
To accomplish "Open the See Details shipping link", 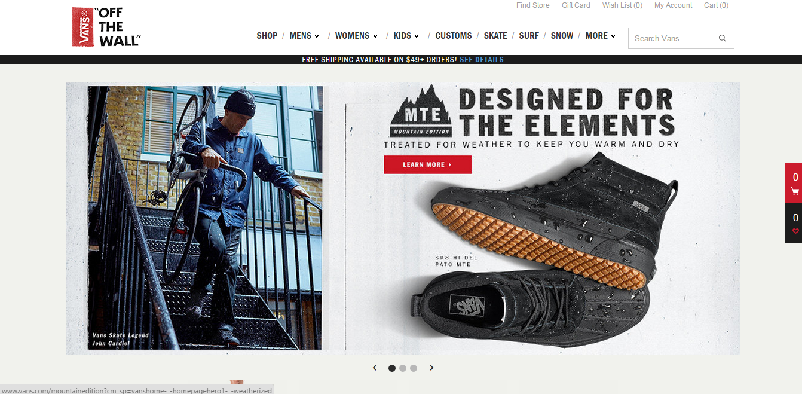I will click(x=482, y=60).
